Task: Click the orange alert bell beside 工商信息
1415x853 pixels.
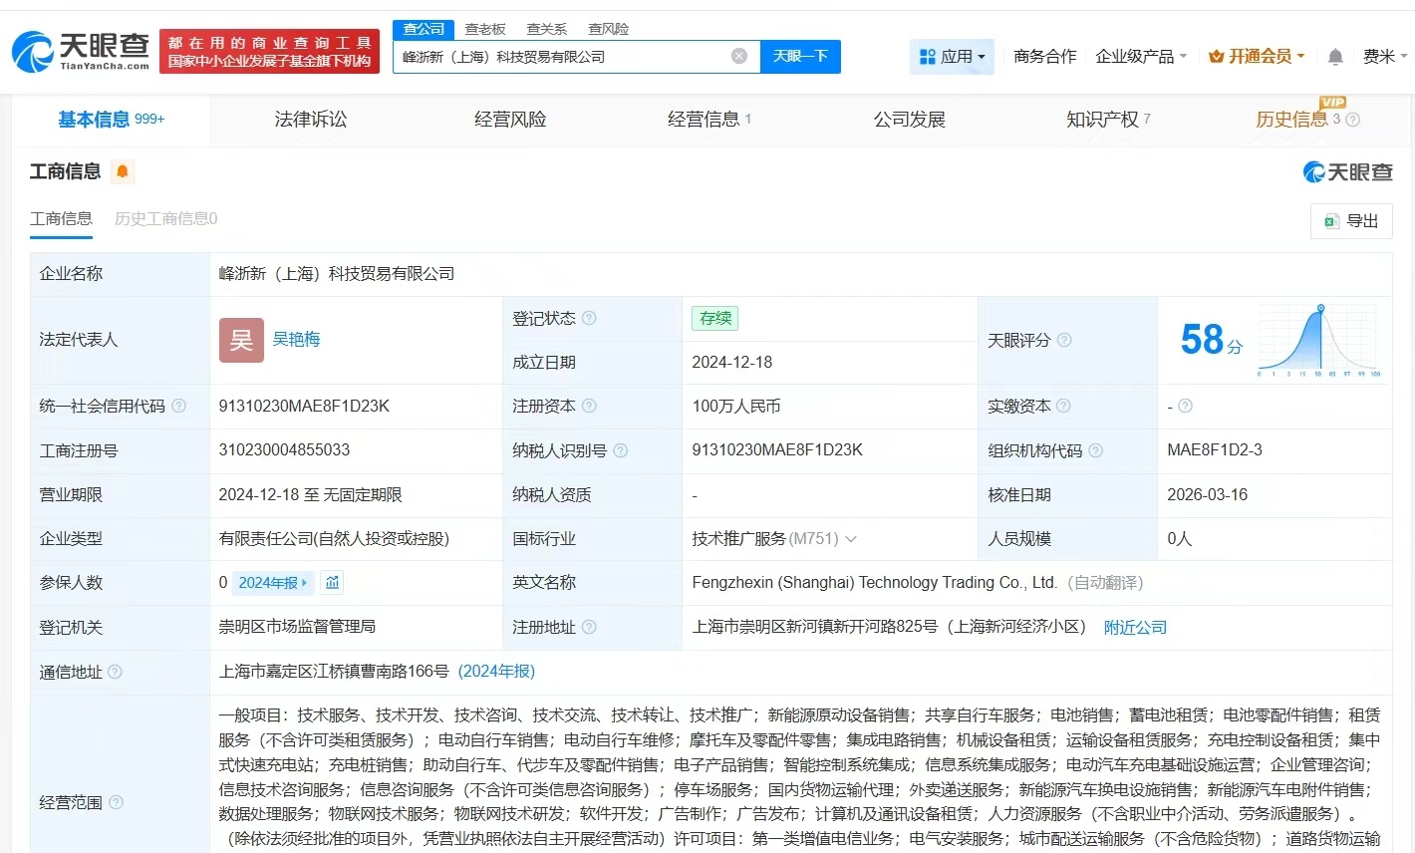Action: click(x=123, y=172)
